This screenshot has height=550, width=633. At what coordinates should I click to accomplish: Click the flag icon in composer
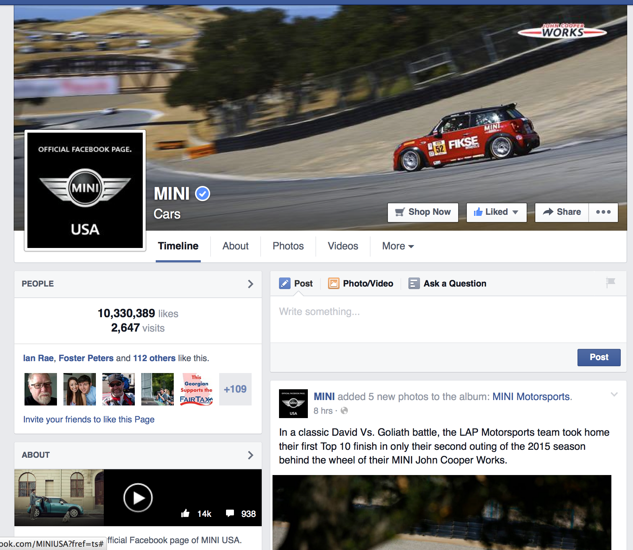pos(610,282)
